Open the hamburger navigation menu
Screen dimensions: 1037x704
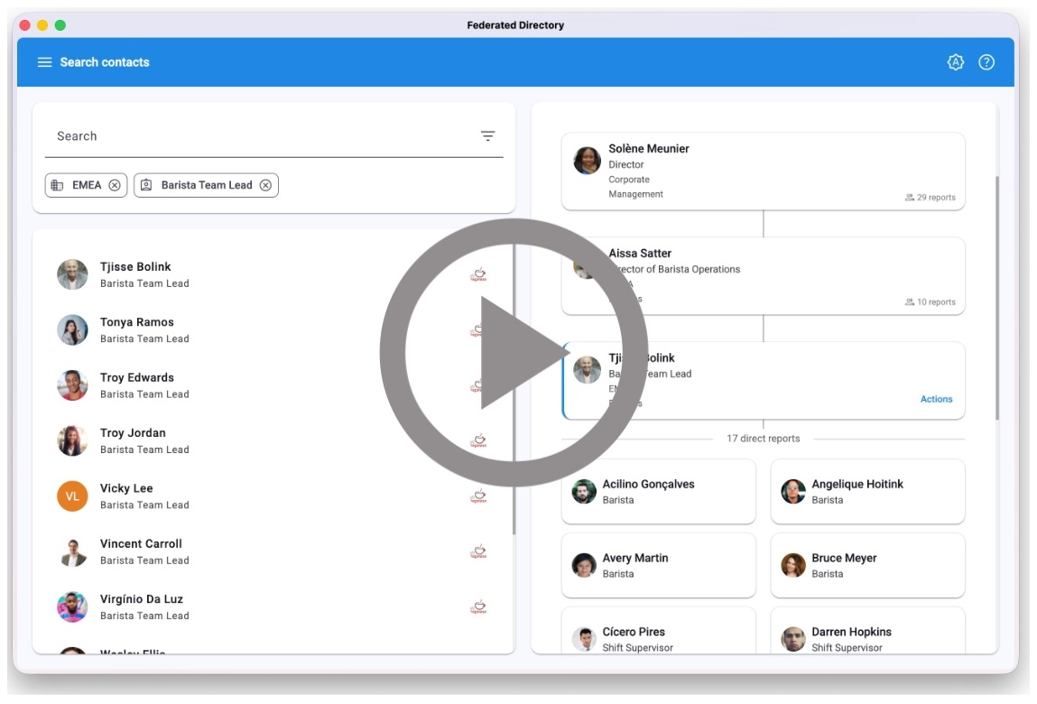click(44, 62)
